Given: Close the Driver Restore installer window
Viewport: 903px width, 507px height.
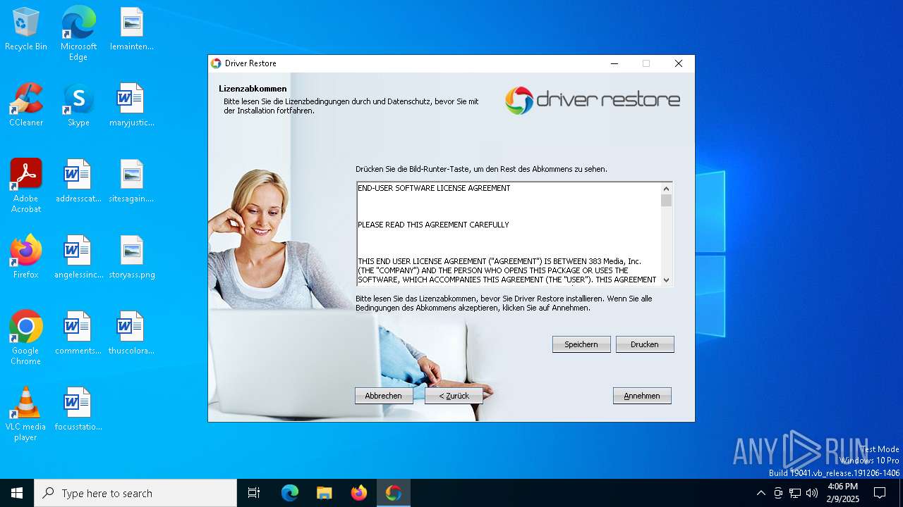Looking at the screenshot, I should pyautogui.click(x=679, y=63).
